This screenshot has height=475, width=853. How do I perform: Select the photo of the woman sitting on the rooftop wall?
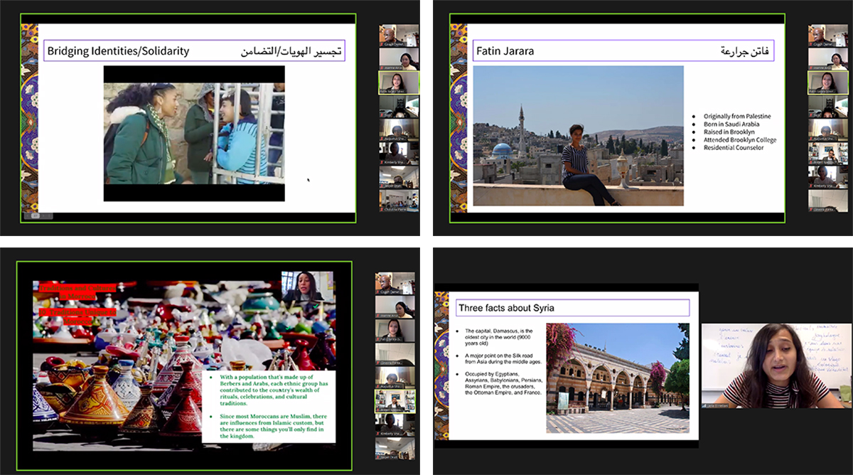(x=579, y=136)
